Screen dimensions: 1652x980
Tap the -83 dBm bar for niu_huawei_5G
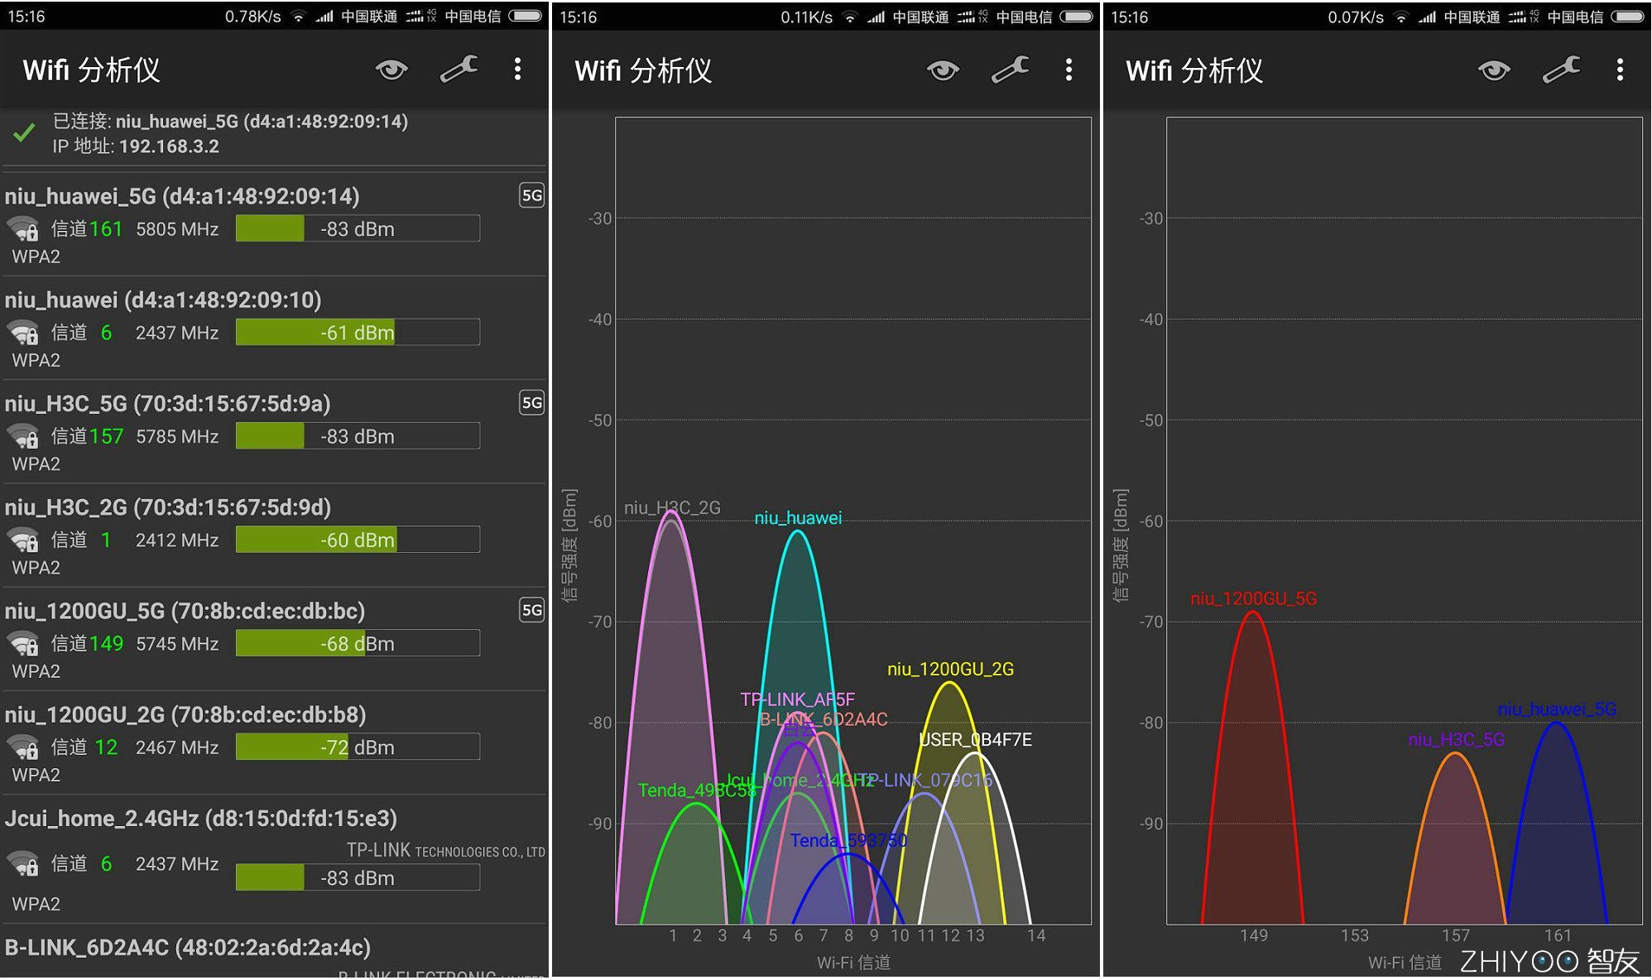[x=358, y=228]
